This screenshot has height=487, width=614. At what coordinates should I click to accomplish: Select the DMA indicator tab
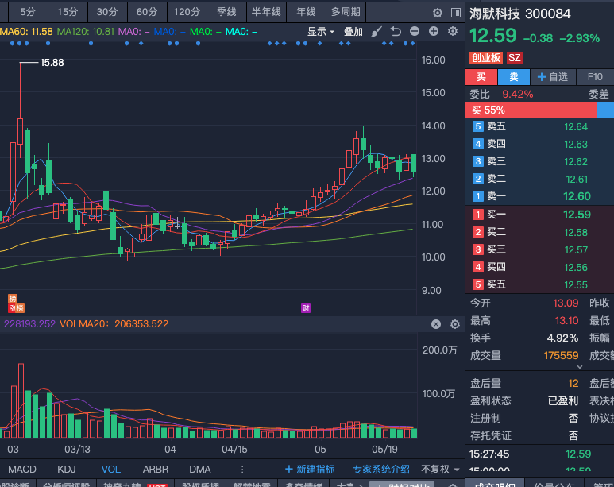coord(200,469)
